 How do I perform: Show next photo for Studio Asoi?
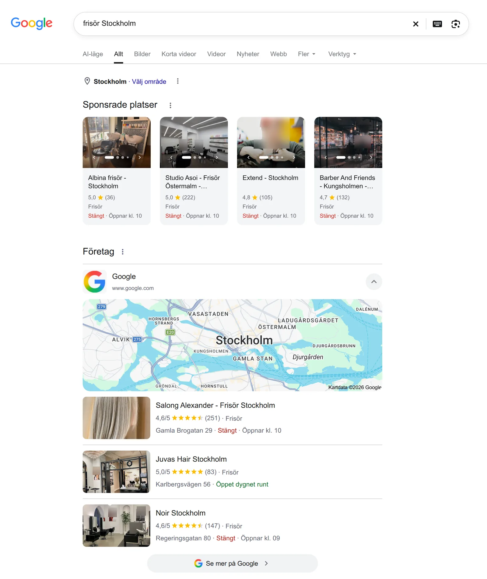217,157
